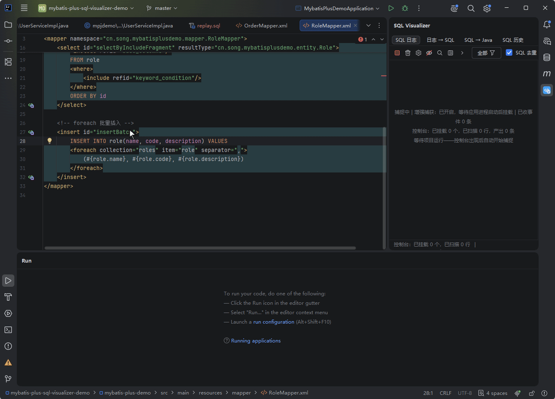Open the AI Assistant chat tool window icon

coord(547,41)
